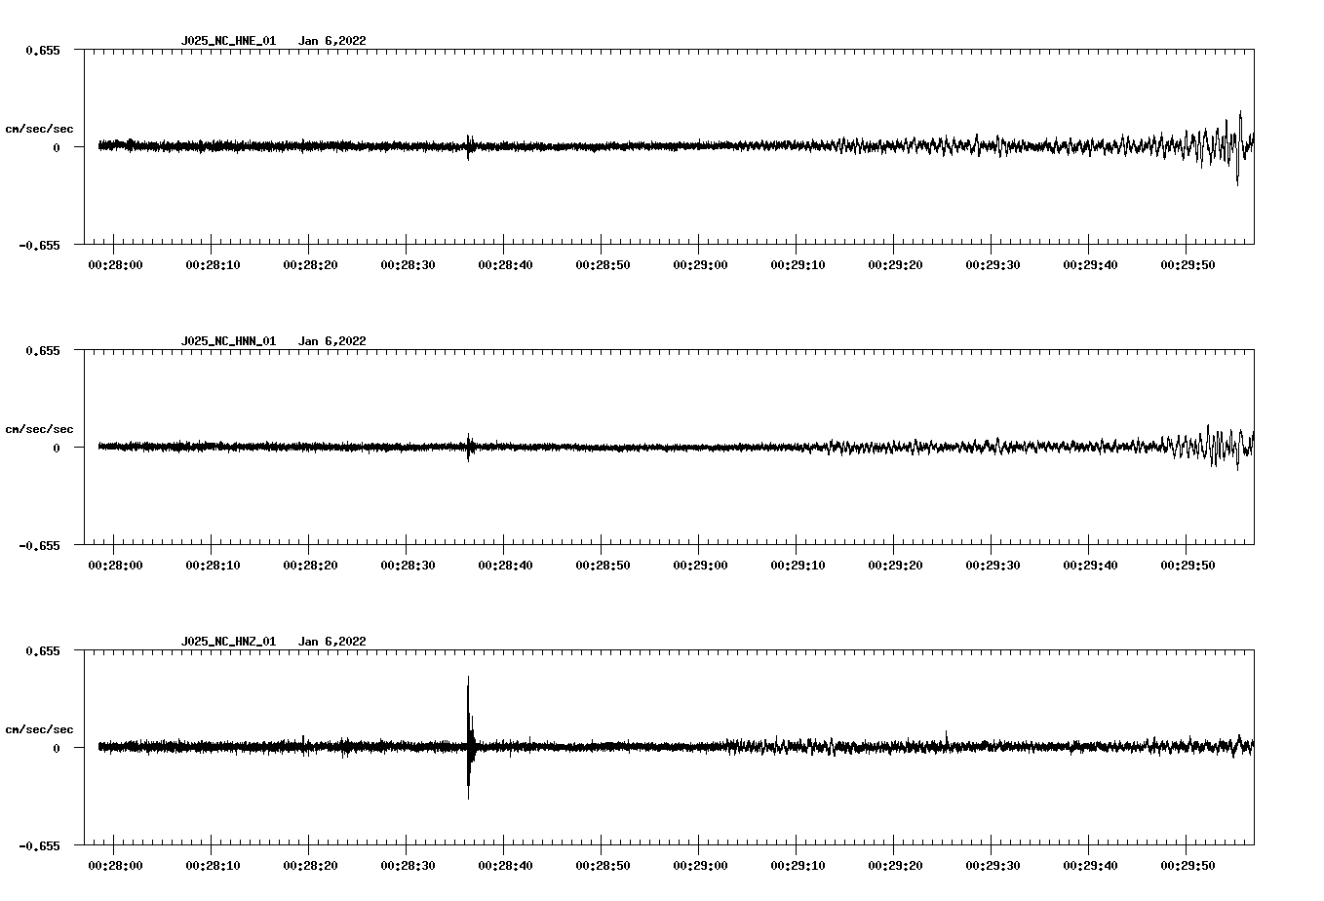1324x901 pixels.
Task: Click the -0.655 lower limit of HNE axis
Action: click(39, 245)
